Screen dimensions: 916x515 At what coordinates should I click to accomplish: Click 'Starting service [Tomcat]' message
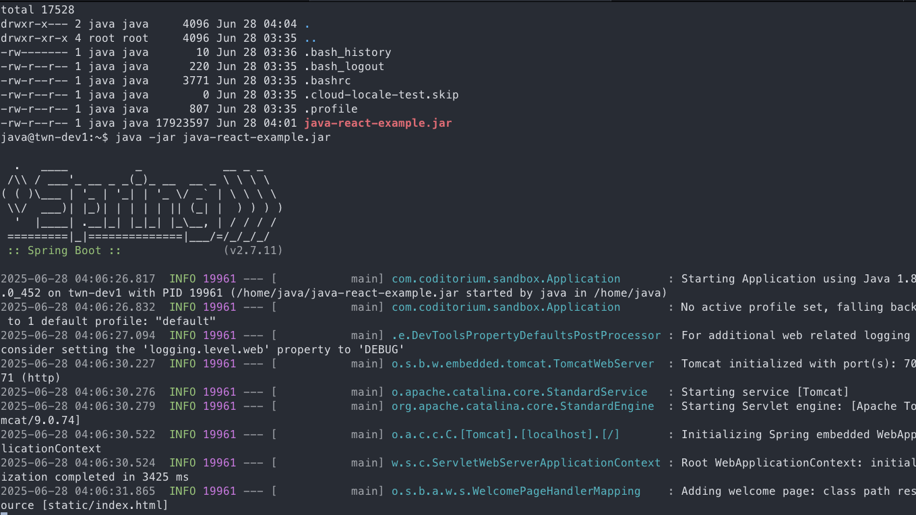766,392
